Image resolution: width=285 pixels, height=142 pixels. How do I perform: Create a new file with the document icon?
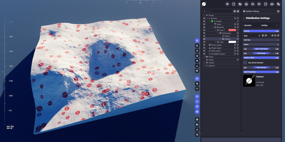(x=234, y=4)
